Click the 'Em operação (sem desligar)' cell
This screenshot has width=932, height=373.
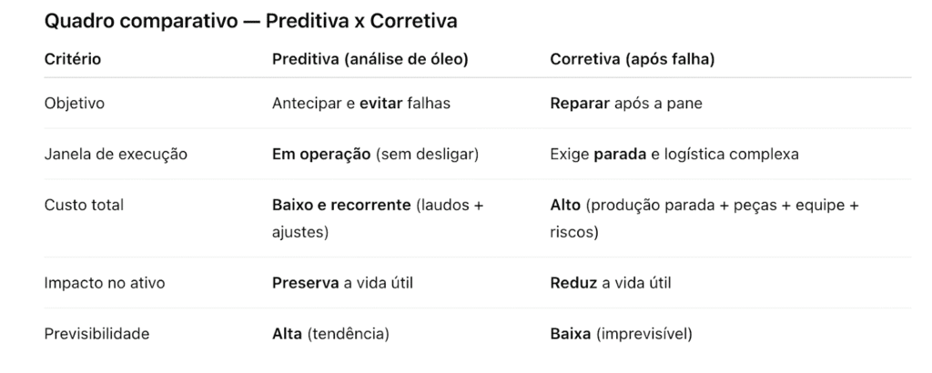tap(377, 154)
